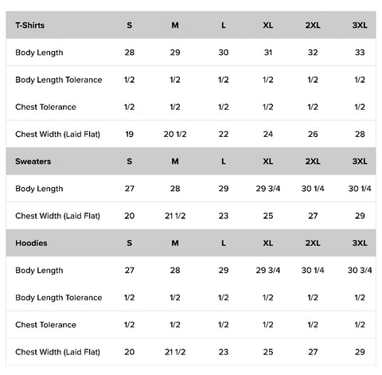Image resolution: width=382 pixels, height=375 pixels.
Task: Select the Sweaters section header
Action: [33, 162]
